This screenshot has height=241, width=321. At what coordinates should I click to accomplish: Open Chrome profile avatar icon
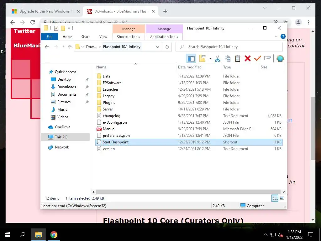pos(298,22)
